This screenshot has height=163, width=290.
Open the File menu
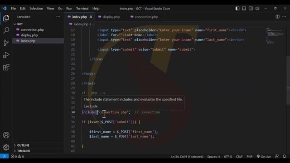(13, 9)
